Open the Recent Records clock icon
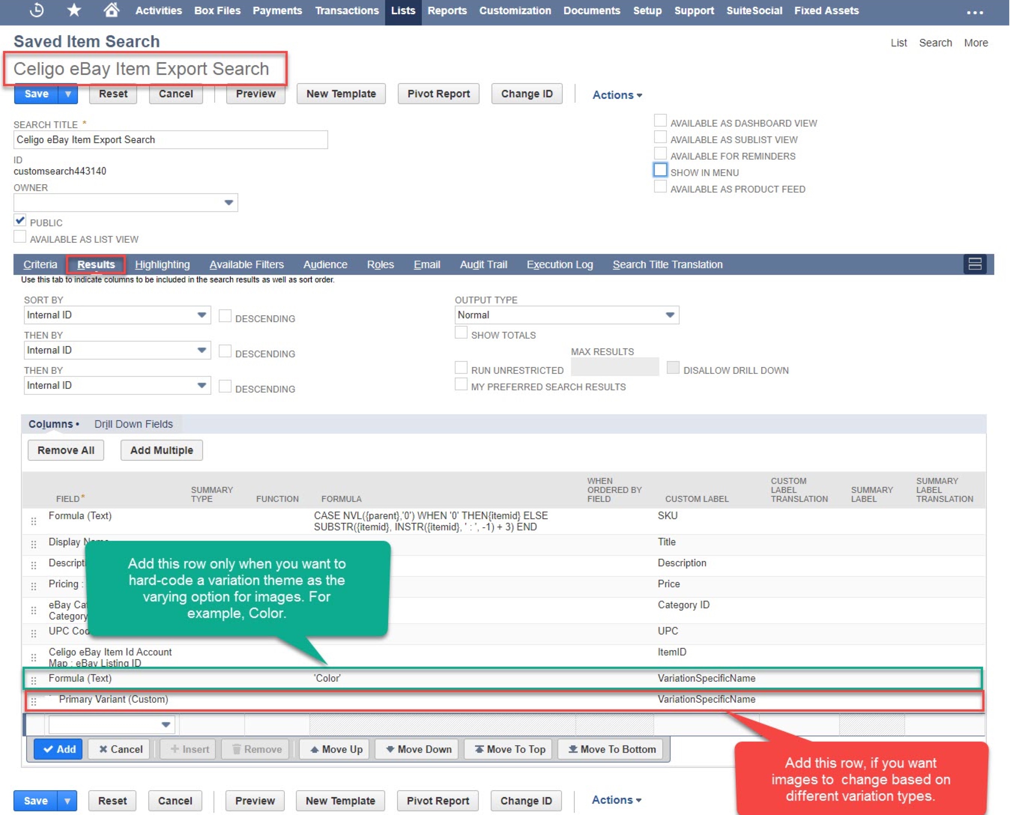 [37, 10]
